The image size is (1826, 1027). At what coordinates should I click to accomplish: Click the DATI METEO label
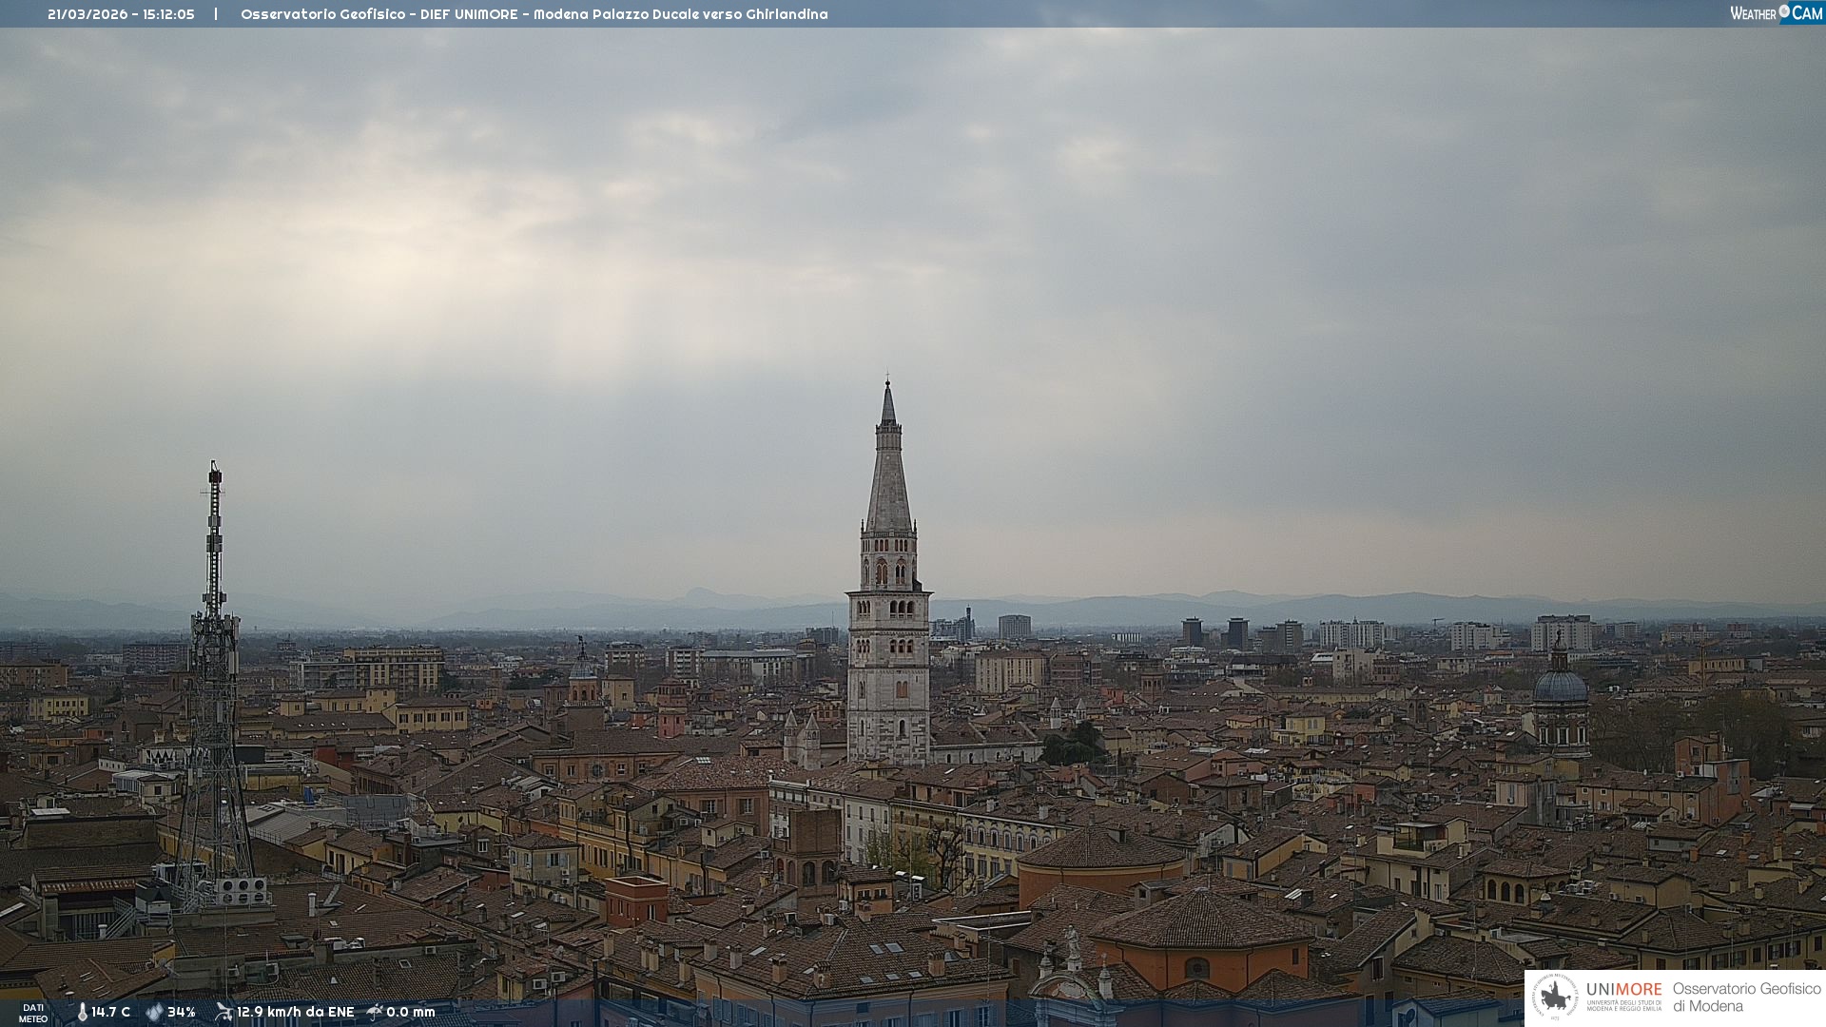click(33, 1013)
